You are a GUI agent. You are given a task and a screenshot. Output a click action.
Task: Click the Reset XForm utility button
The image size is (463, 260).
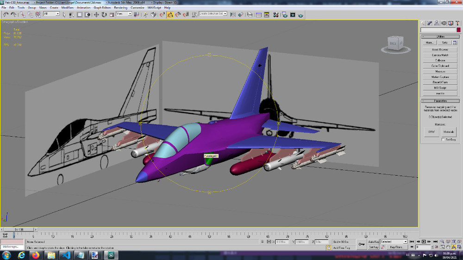point(440,82)
